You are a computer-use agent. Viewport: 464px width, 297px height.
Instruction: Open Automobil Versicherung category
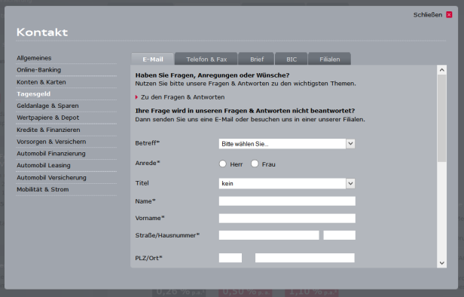pyautogui.click(x=51, y=177)
